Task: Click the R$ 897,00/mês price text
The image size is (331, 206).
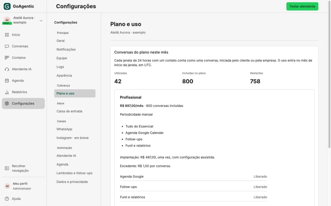Action: [x=132, y=106]
